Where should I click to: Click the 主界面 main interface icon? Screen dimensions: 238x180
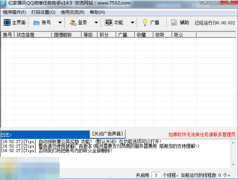[x=7, y=22]
